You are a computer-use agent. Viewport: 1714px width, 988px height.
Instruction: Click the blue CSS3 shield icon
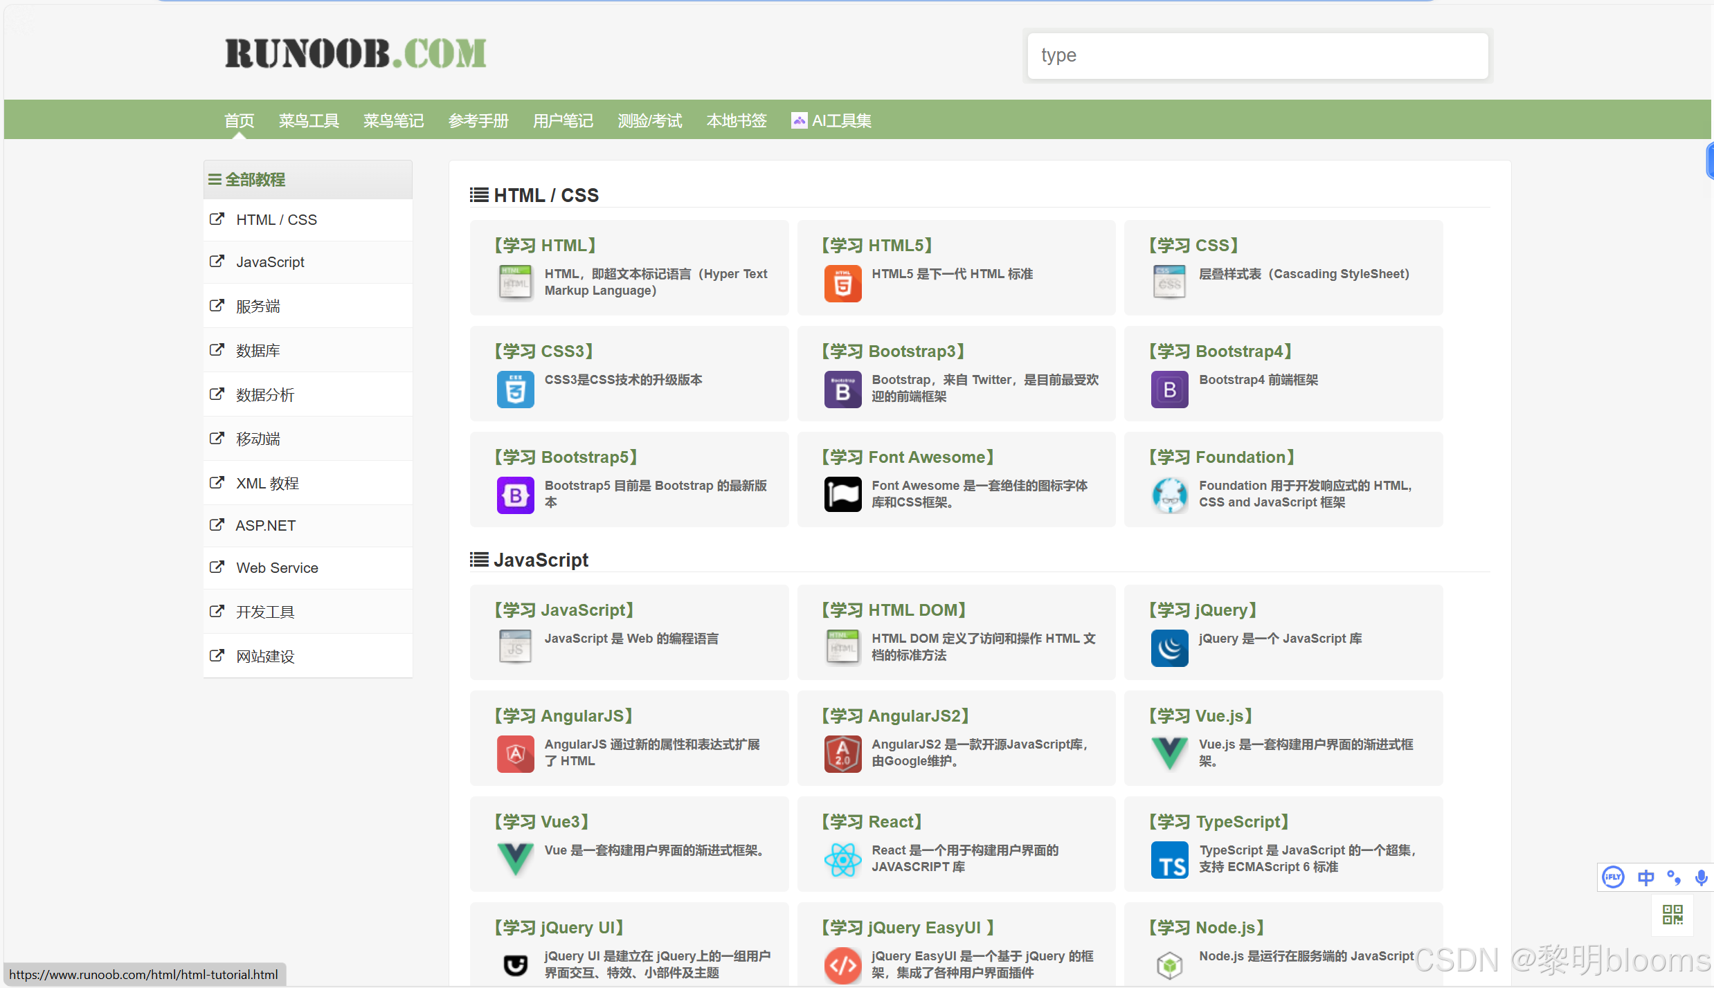(x=515, y=389)
